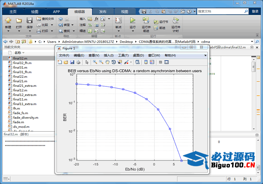Toggle the Insert Colorbar button in Figure toolbar

click(146, 62)
